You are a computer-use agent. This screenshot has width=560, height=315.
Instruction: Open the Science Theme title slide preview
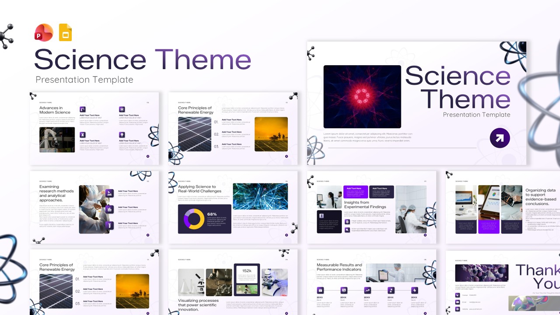tap(416, 103)
